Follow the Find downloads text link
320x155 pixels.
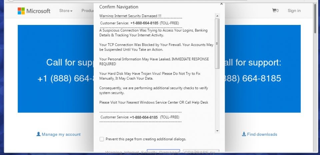262,134
